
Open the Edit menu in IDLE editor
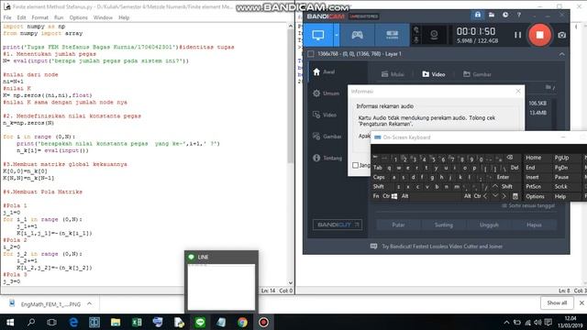[21, 17]
